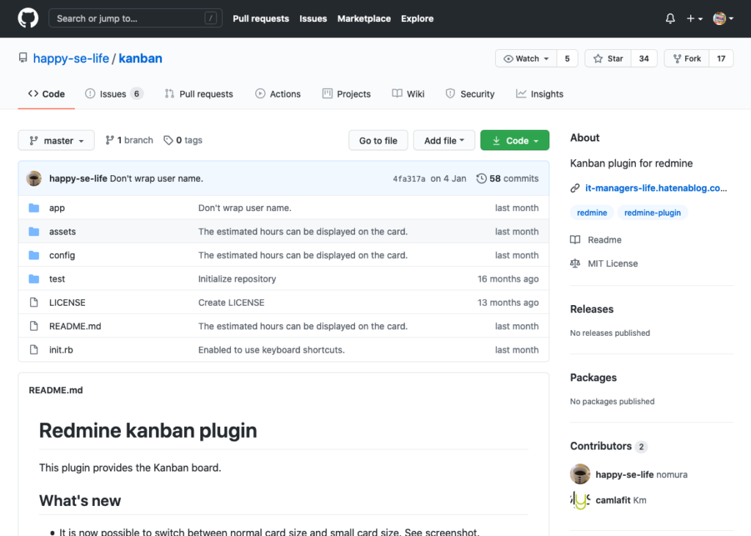751x536 pixels.
Task: Click the tags label icon
Action: 168,140
